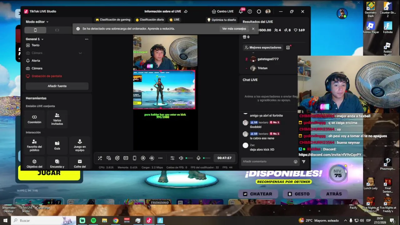
Task: Click the Añadir fuente button
Action: pyautogui.click(x=57, y=86)
